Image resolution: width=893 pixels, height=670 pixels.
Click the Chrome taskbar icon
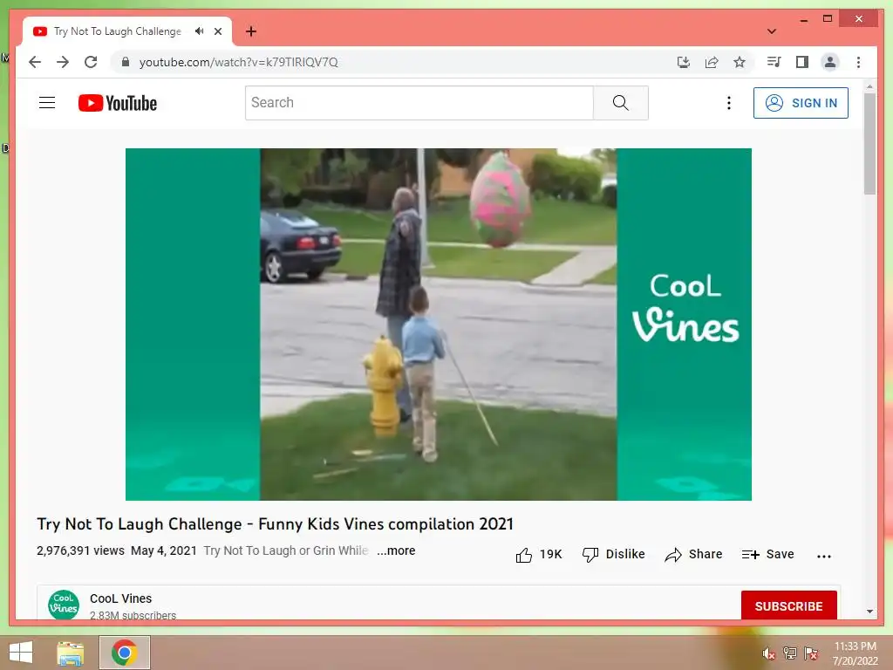(x=125, y=653)
